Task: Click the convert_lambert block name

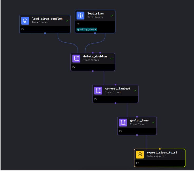Action: tap(118, 89)
